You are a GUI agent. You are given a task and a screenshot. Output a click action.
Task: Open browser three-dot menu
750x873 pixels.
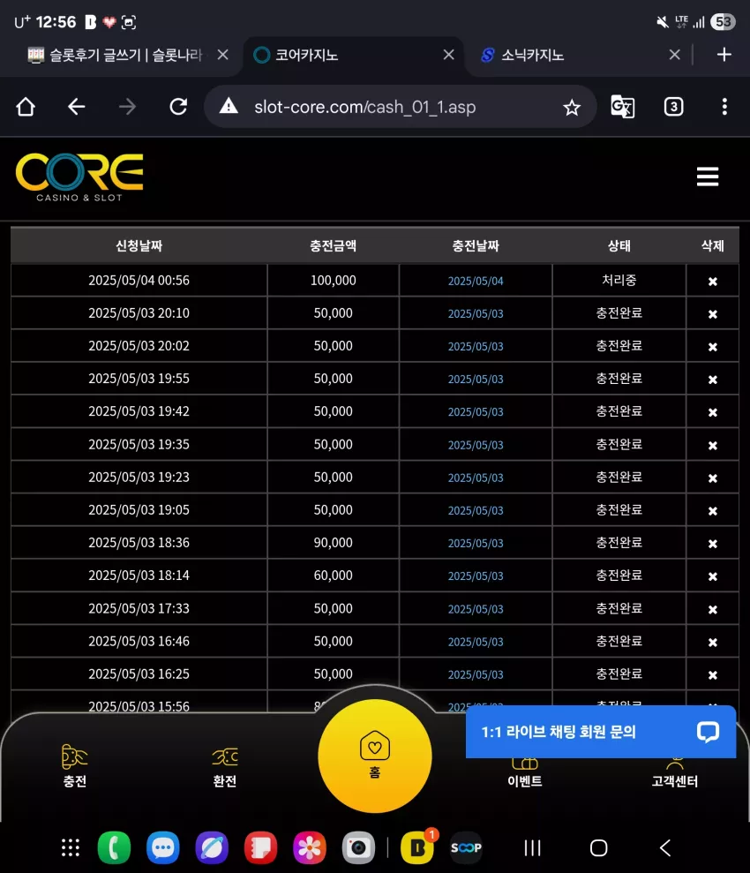724,106
